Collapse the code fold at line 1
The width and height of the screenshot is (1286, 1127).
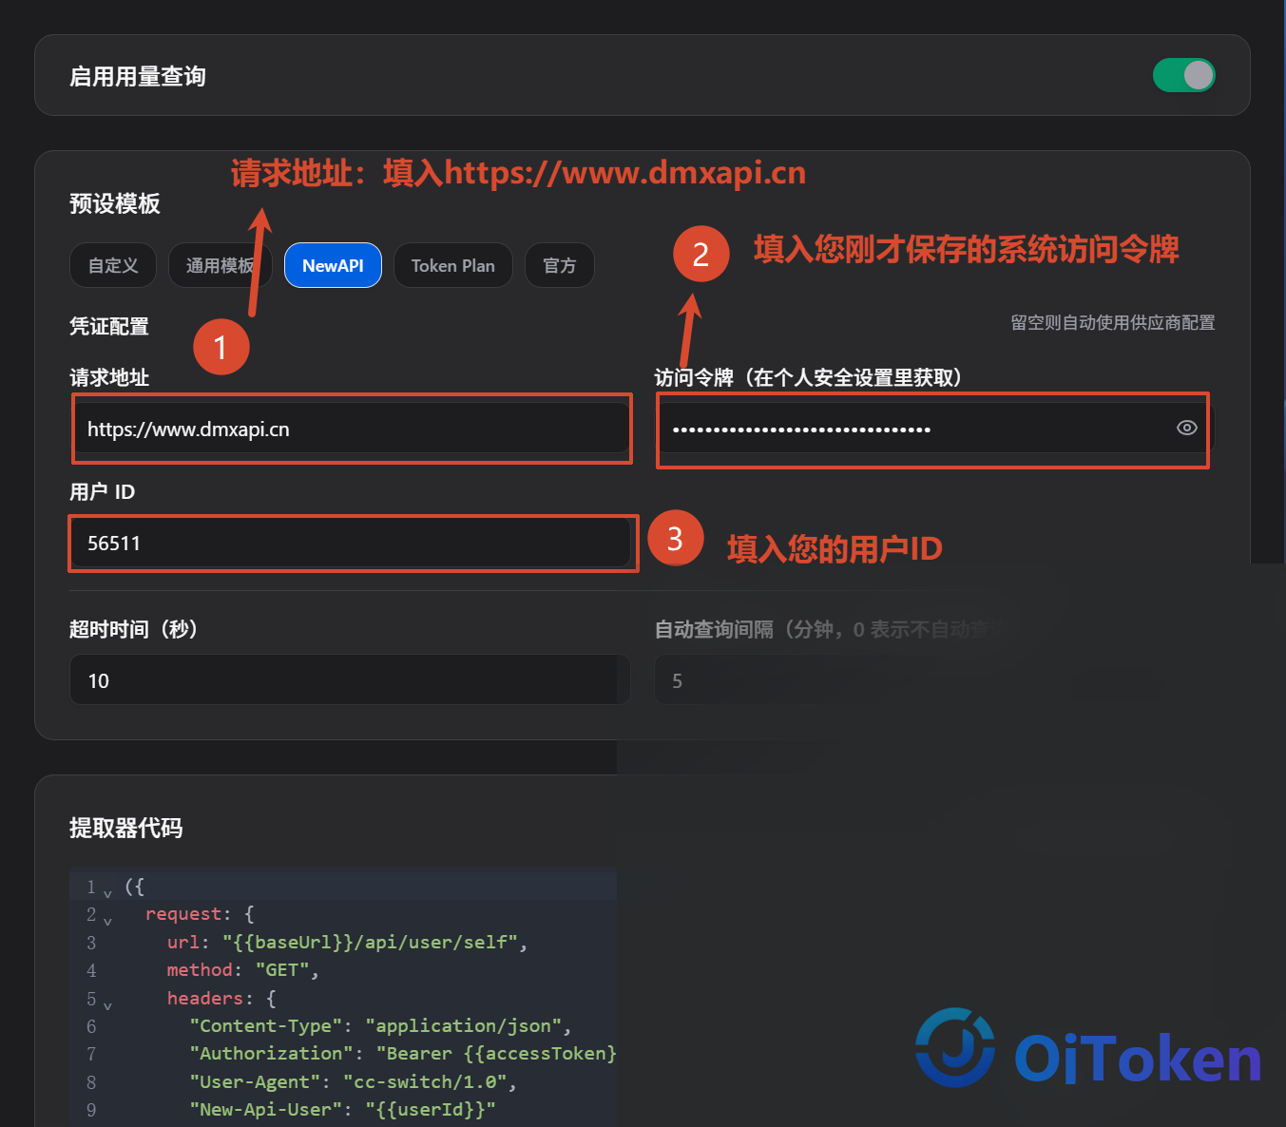pyautogui.click(x=107, y=893)
